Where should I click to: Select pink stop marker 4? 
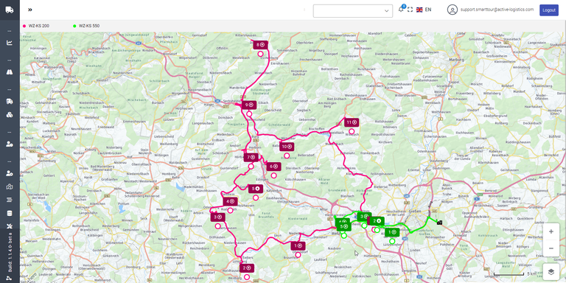pyautogui.click(x=230, y=201)
